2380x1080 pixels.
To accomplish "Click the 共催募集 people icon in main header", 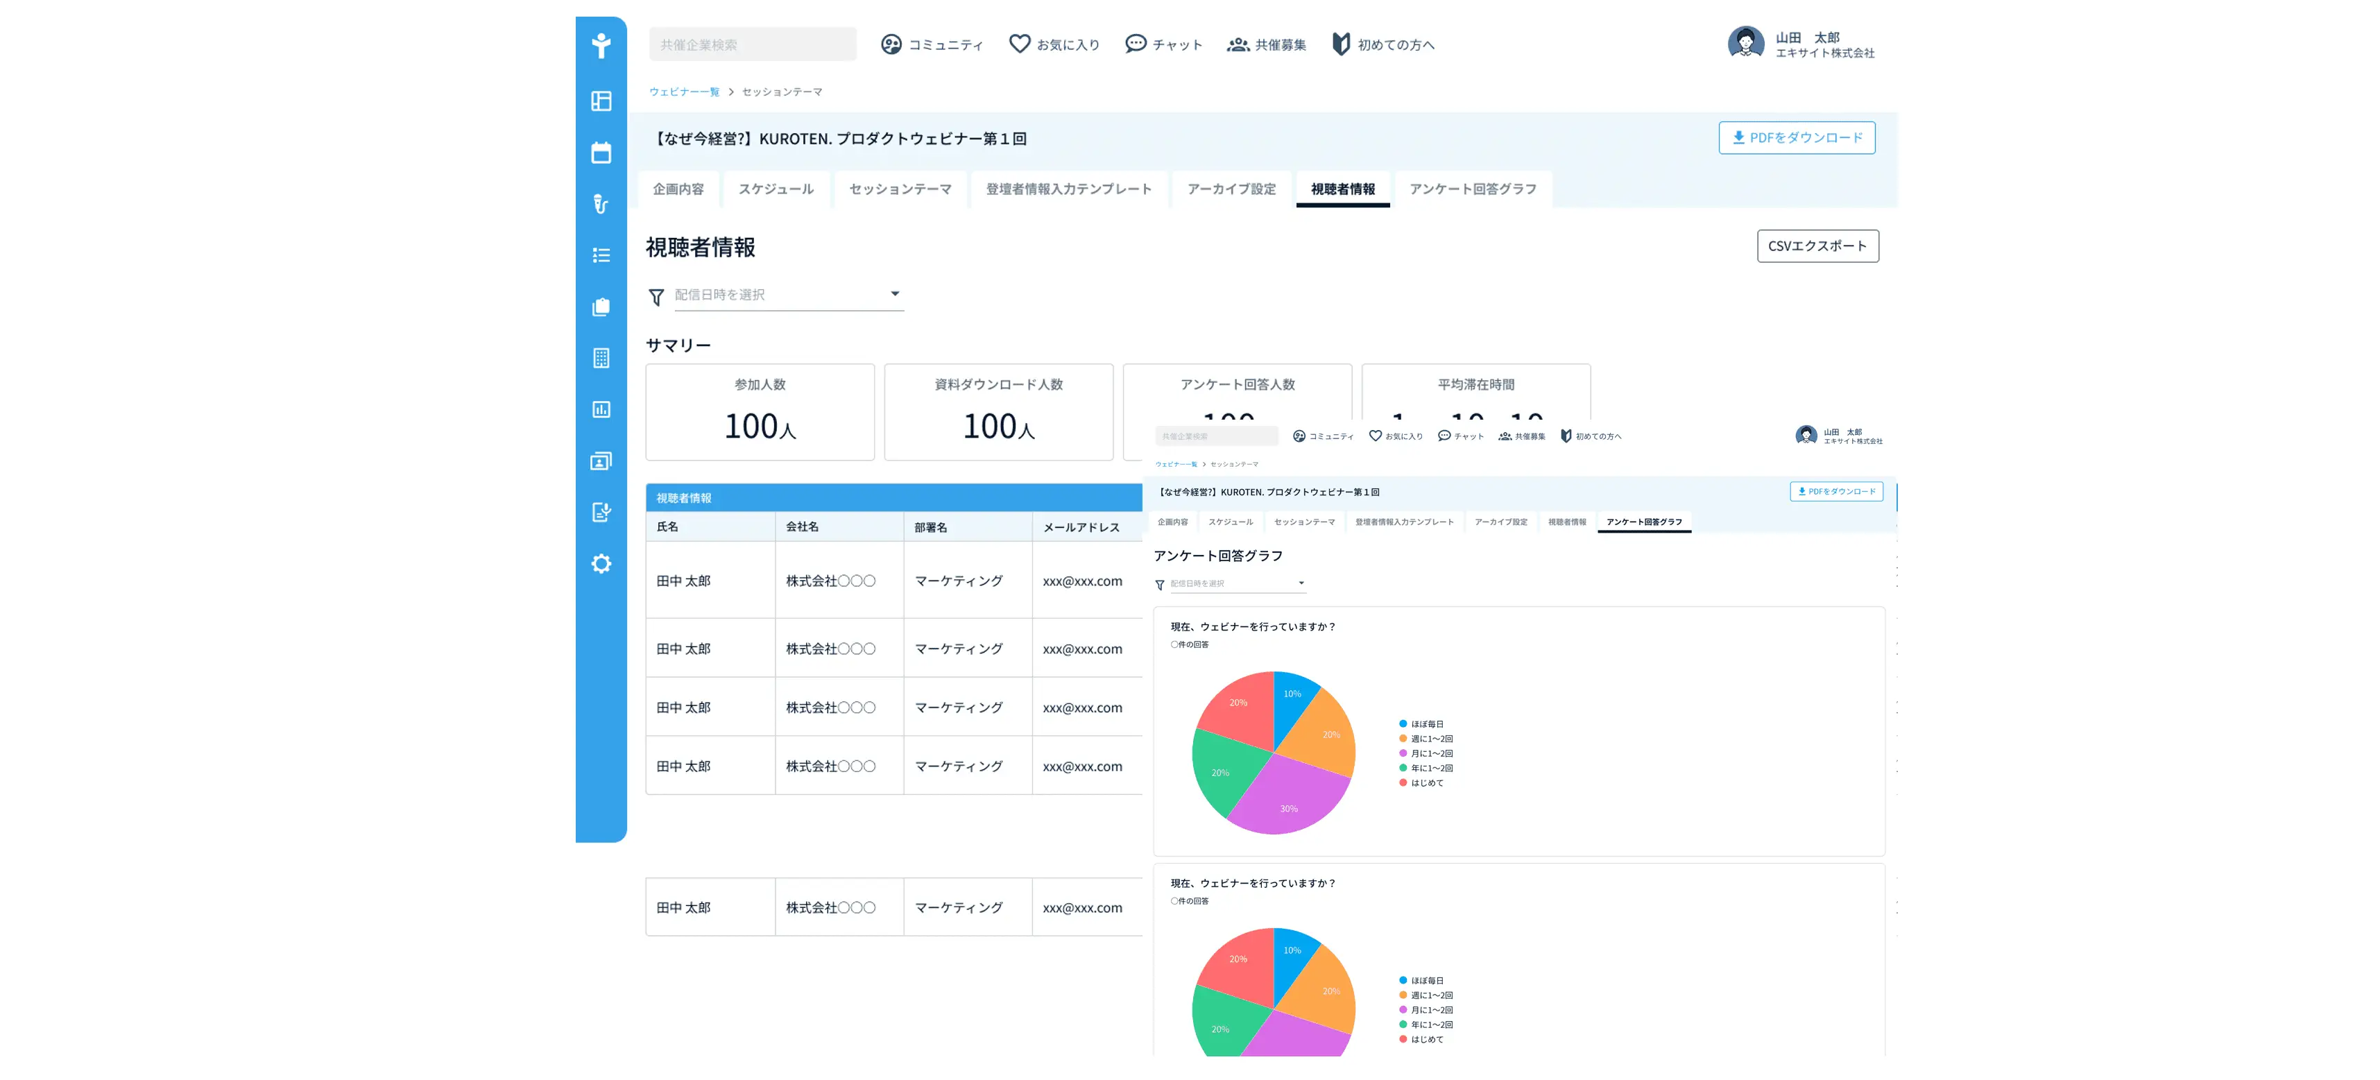I will tap(1238, 44).
